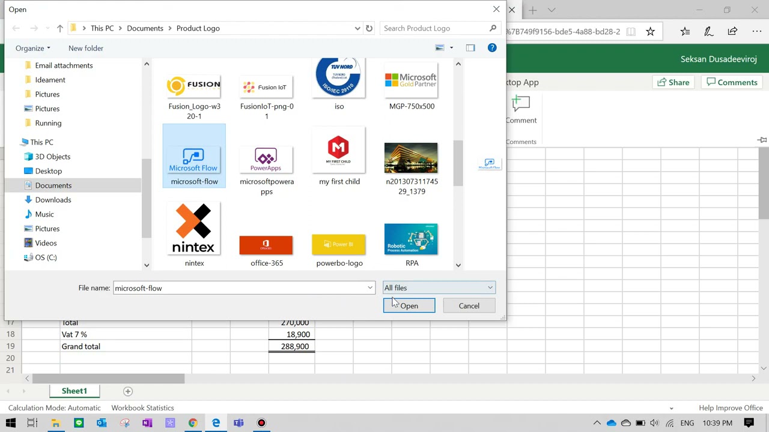Click Workbook Statistics in status bar
The width and height of the screenshot is (769, 432).
pyautogui.click(x=142, y=408)
